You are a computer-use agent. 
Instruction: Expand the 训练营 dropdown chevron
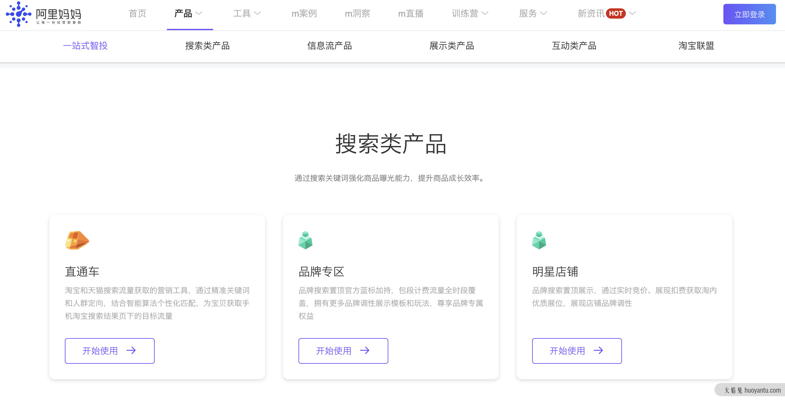pos(485,13)
